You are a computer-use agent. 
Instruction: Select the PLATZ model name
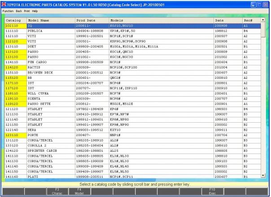[51, 176]
